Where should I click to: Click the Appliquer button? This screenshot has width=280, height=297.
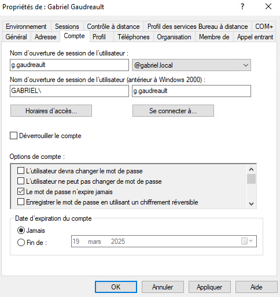pyautogui.click(x=209, y=287)
